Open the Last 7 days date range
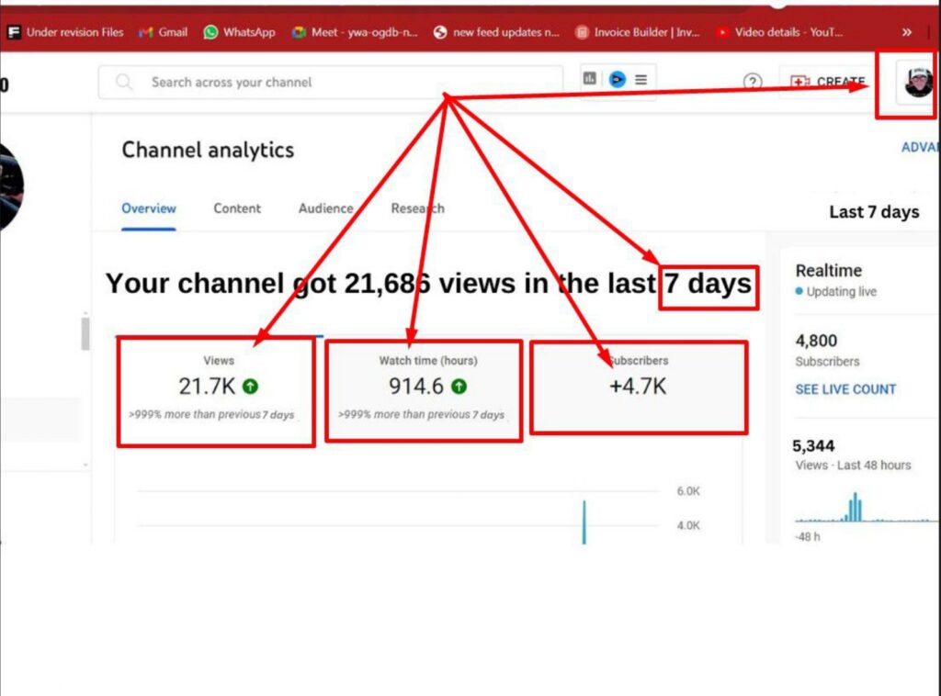This screenshot has width=941, height=696. tap(874, 211)
